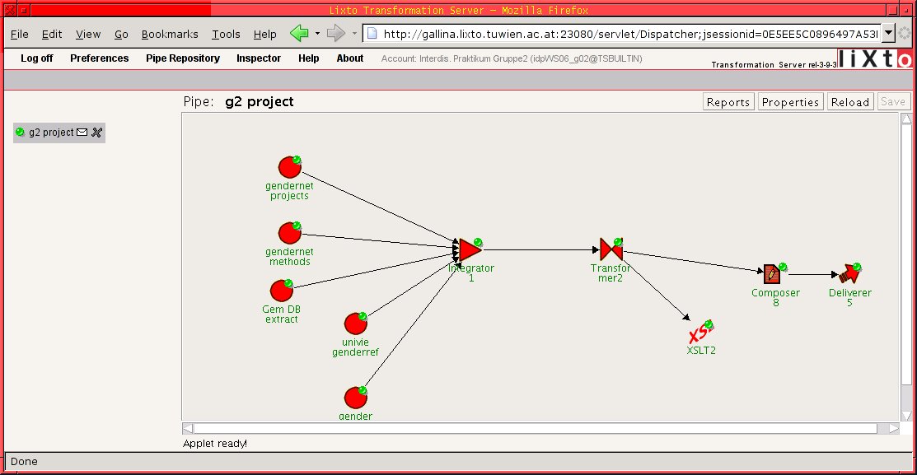Screen dimensions: 917x475
Task: Click the Deliverer 5 arrow node
Action: (848, 273)
